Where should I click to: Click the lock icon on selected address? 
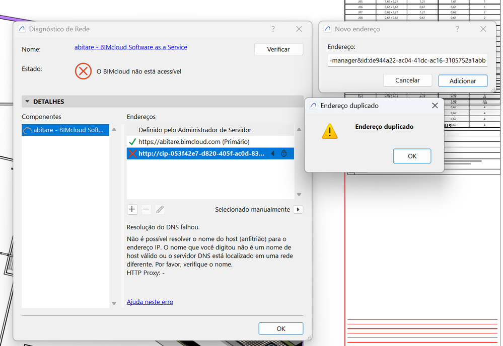pos(284,153)
